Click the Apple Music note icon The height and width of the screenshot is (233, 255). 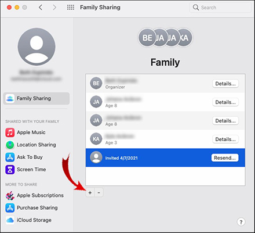click(10, 132)
